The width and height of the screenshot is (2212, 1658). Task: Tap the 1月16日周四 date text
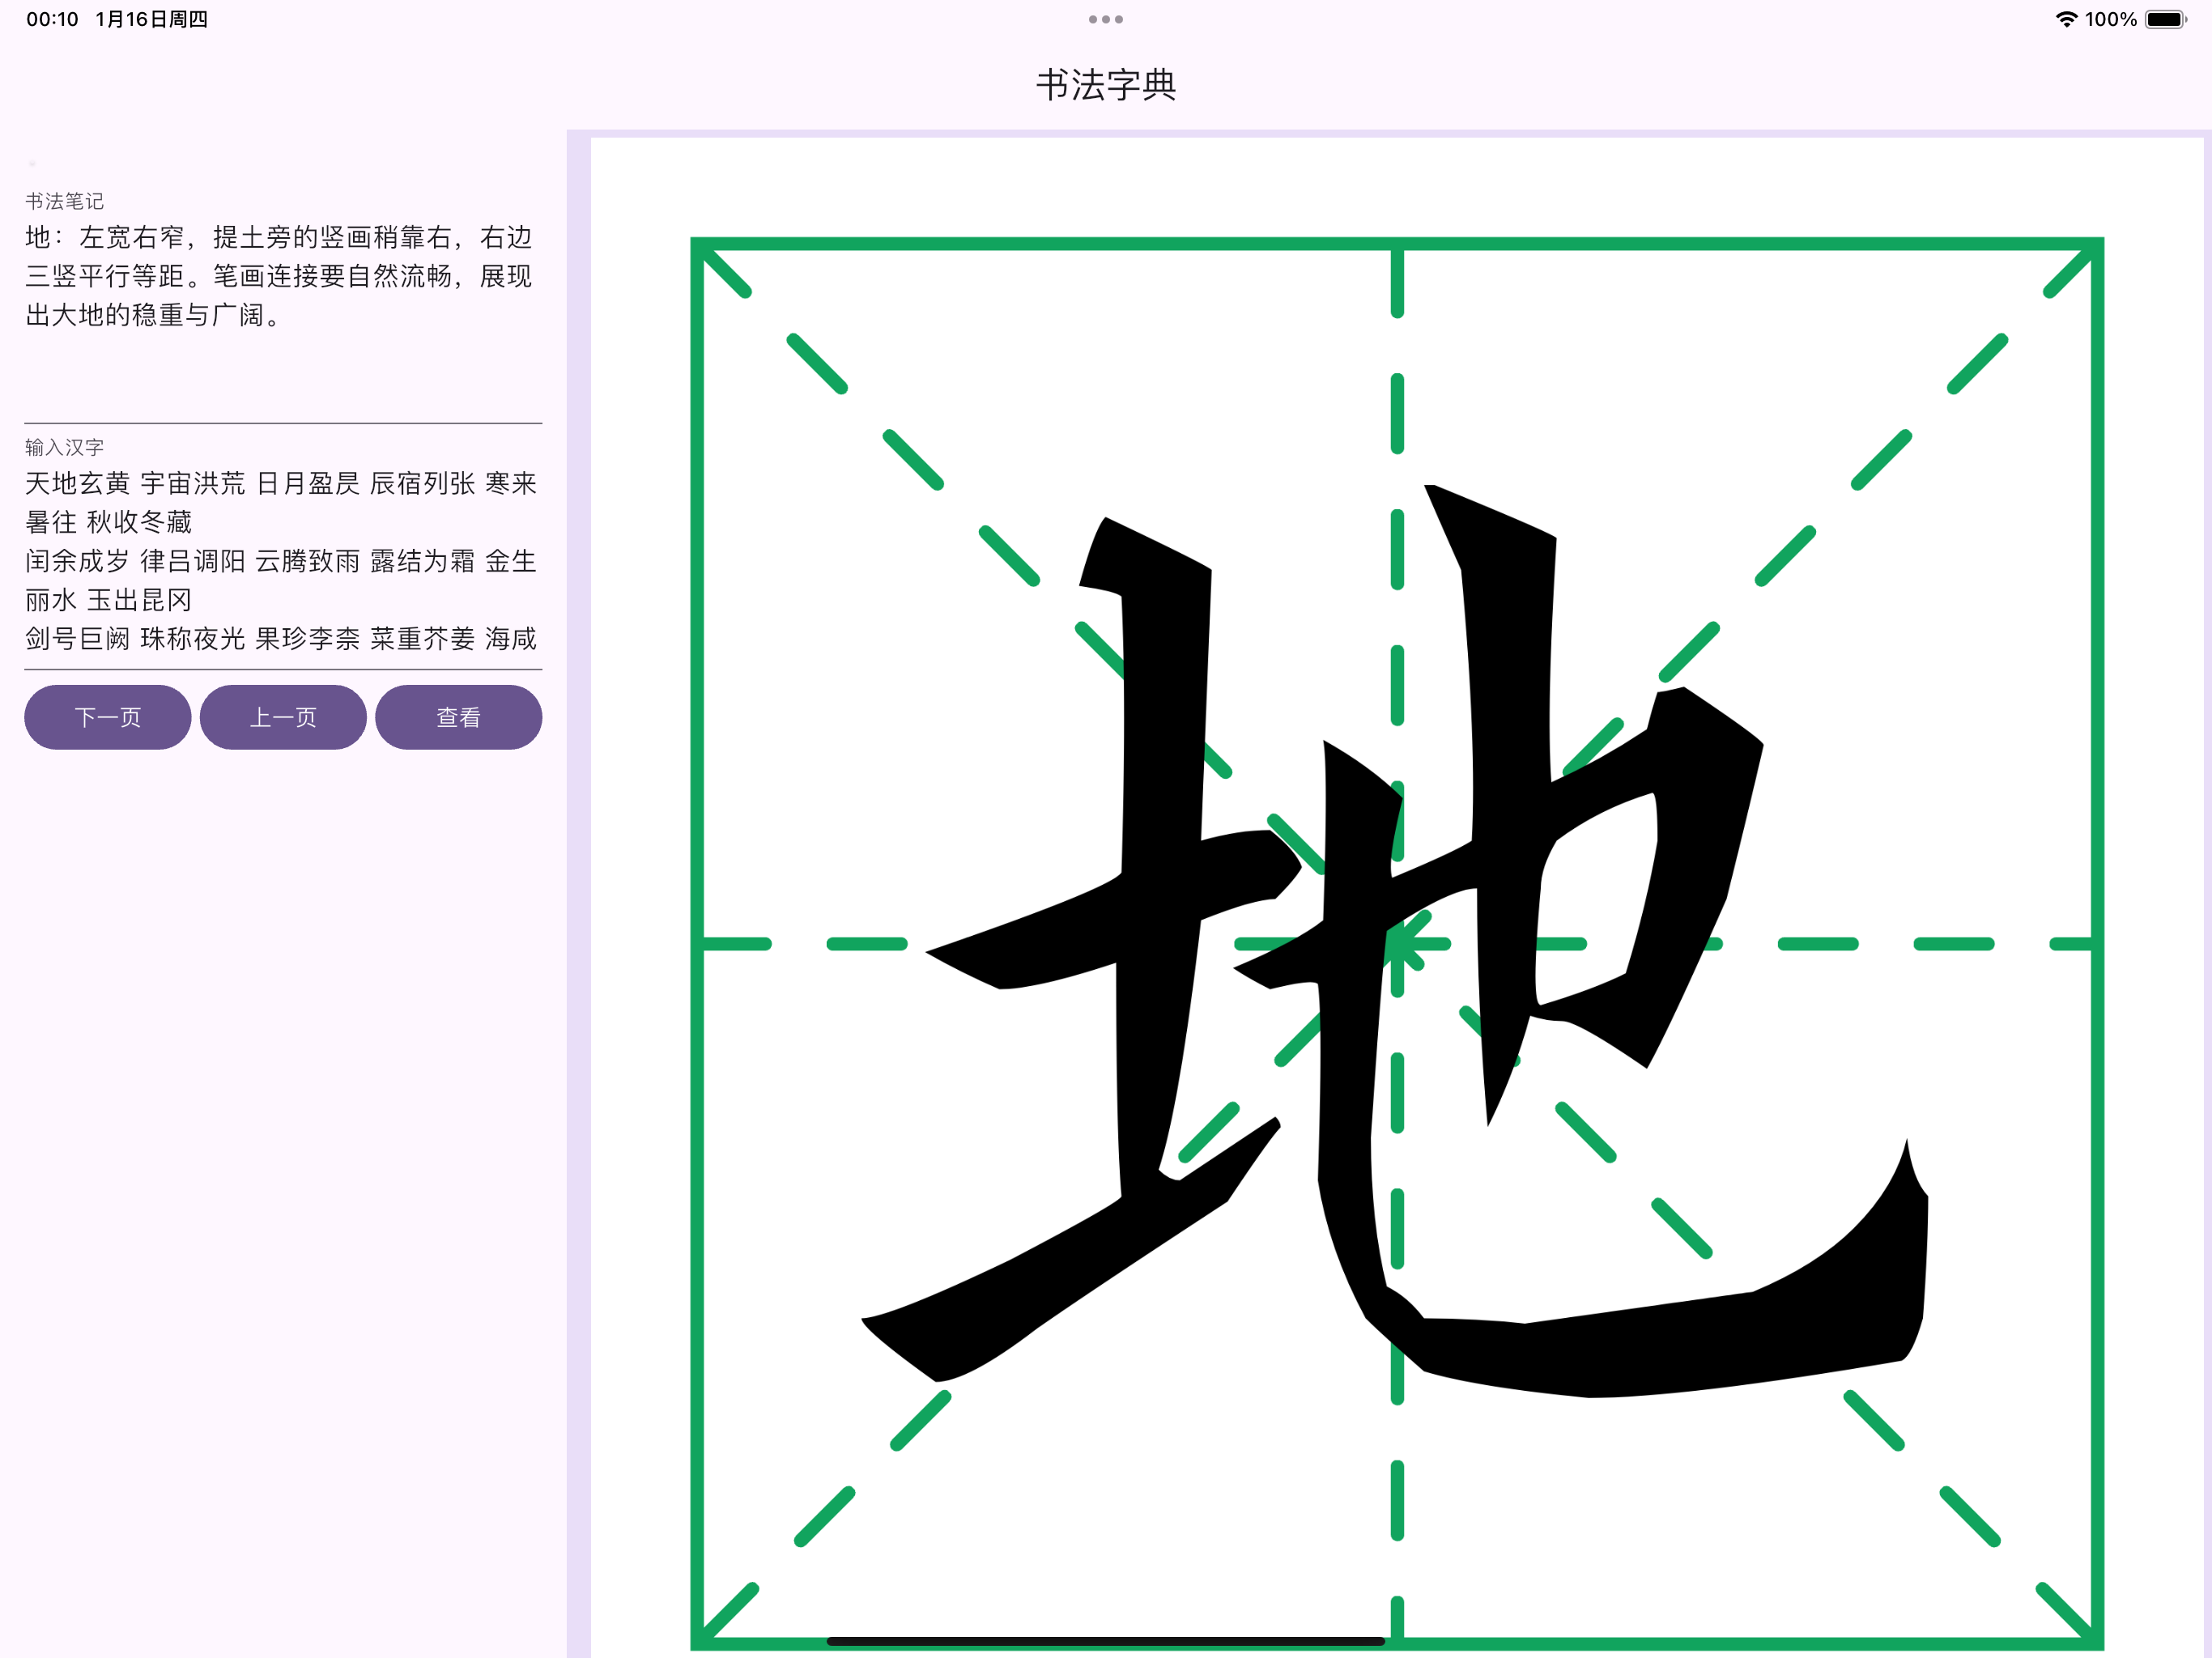pyautogui.click(x=152, y=19)
